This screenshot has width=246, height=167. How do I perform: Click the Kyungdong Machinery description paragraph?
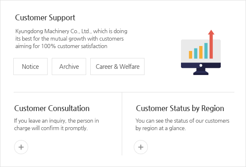pyautogui.click(x=71, y=39)
